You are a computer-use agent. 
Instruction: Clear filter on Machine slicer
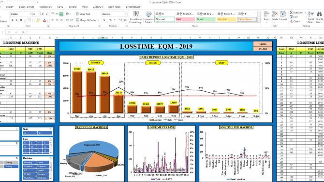51,158
